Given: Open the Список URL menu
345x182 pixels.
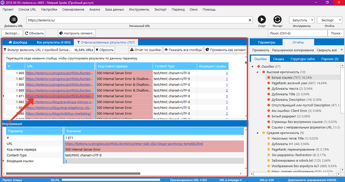Looking at the screenshot, I should 27,10.
